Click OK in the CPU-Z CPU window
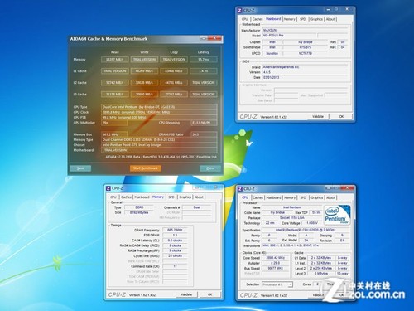 point(341,295)
